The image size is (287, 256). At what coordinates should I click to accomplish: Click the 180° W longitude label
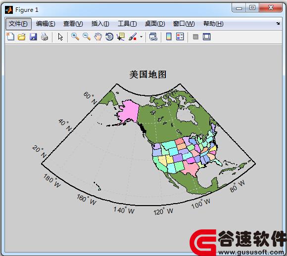point(52,181)
